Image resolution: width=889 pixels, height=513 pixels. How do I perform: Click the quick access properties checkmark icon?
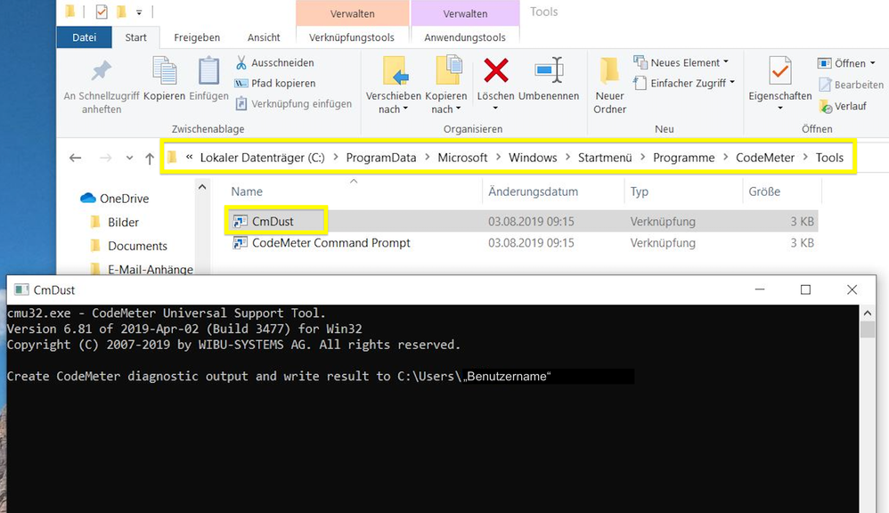point(102,12)
